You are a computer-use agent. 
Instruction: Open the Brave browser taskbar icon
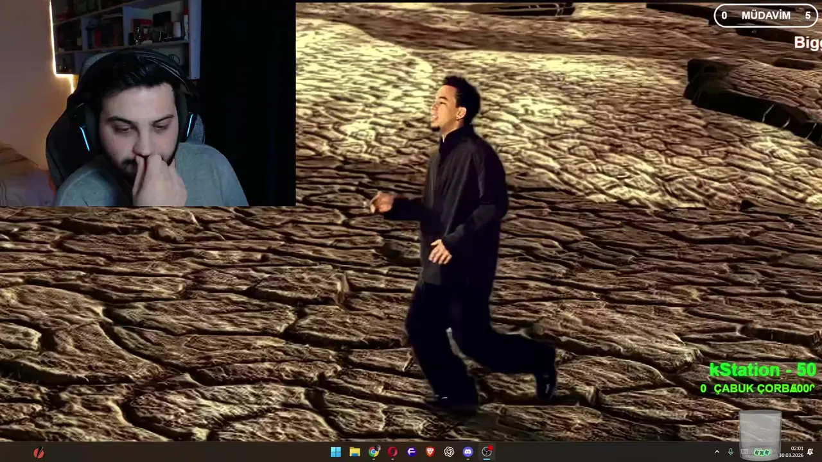(x=430, y=452)
